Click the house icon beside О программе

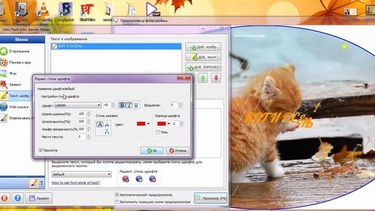tap(4, 51)
